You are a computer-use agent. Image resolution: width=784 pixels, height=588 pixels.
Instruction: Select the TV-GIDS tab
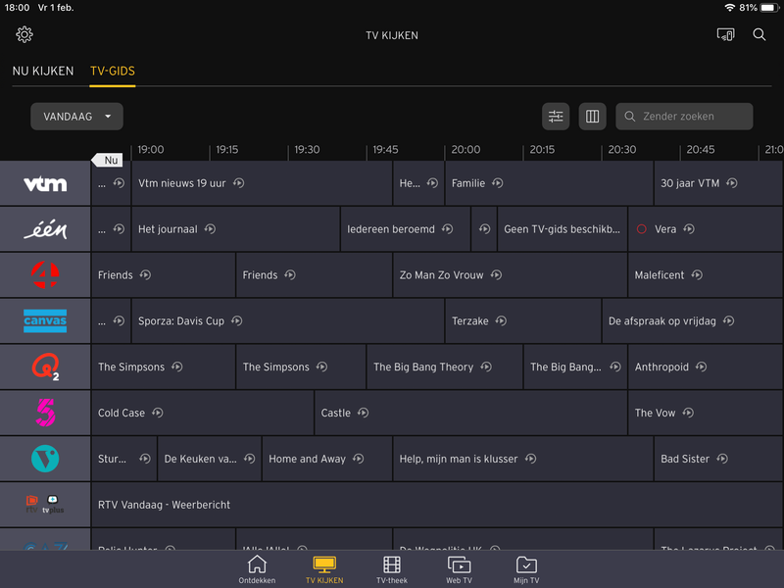tap(113, 71)
